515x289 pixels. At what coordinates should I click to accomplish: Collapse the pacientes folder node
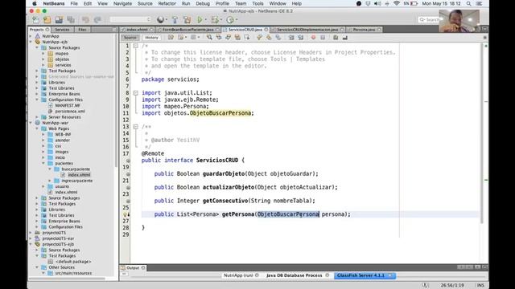click(x=43, y=163)
